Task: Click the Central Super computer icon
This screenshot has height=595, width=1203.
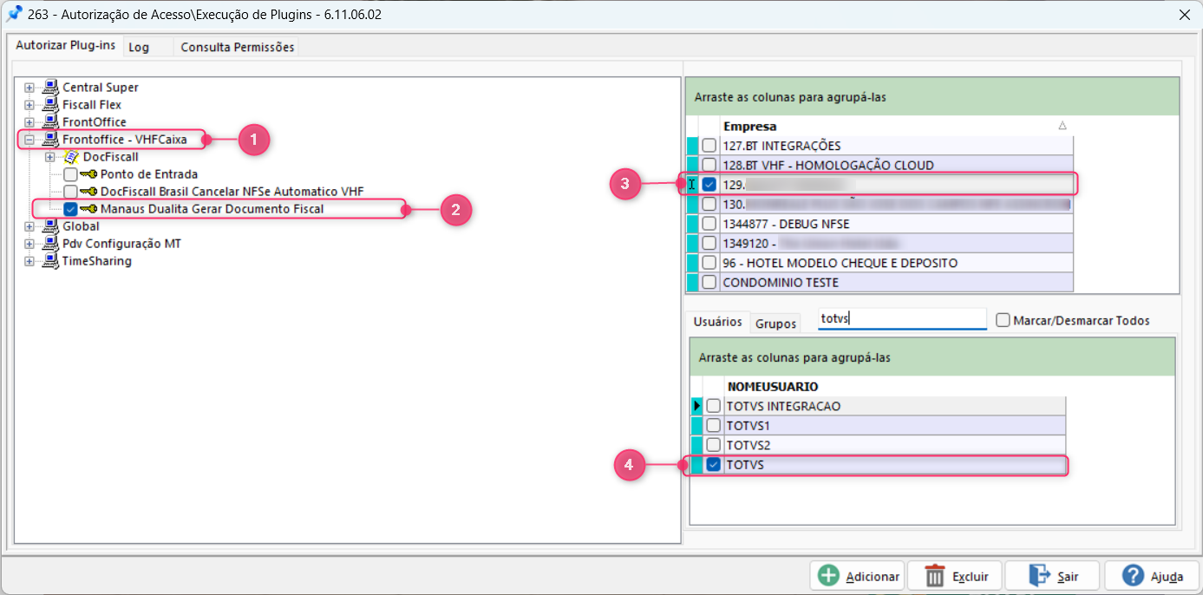Action: coord(50,88)
